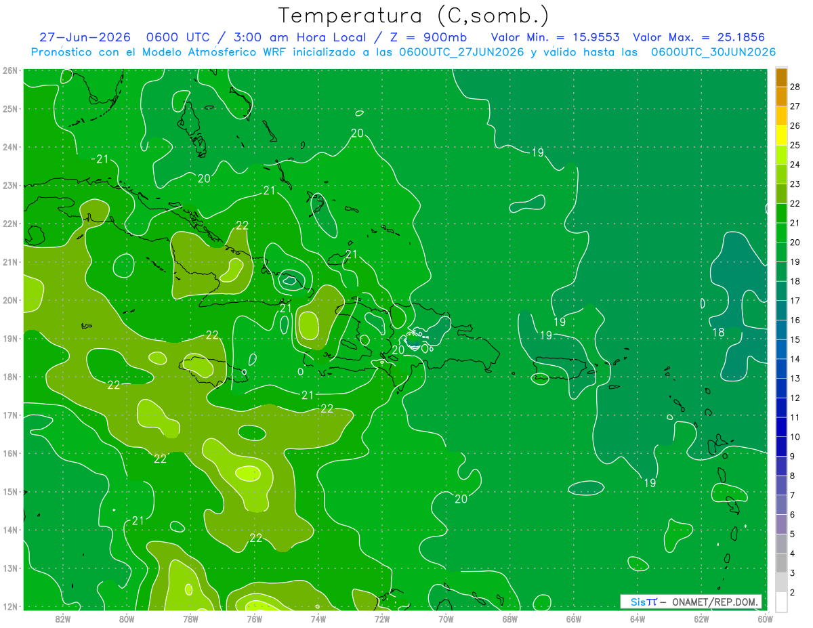813x628 pixels.
Task: Click the legend value "13"
Action: click(x=795, y=379)
